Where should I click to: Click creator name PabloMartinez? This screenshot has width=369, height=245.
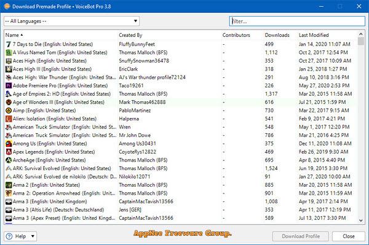[135, 111]
